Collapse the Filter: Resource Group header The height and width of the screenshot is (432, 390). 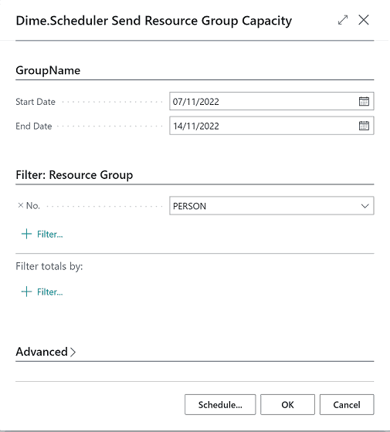tap(74, 175)
